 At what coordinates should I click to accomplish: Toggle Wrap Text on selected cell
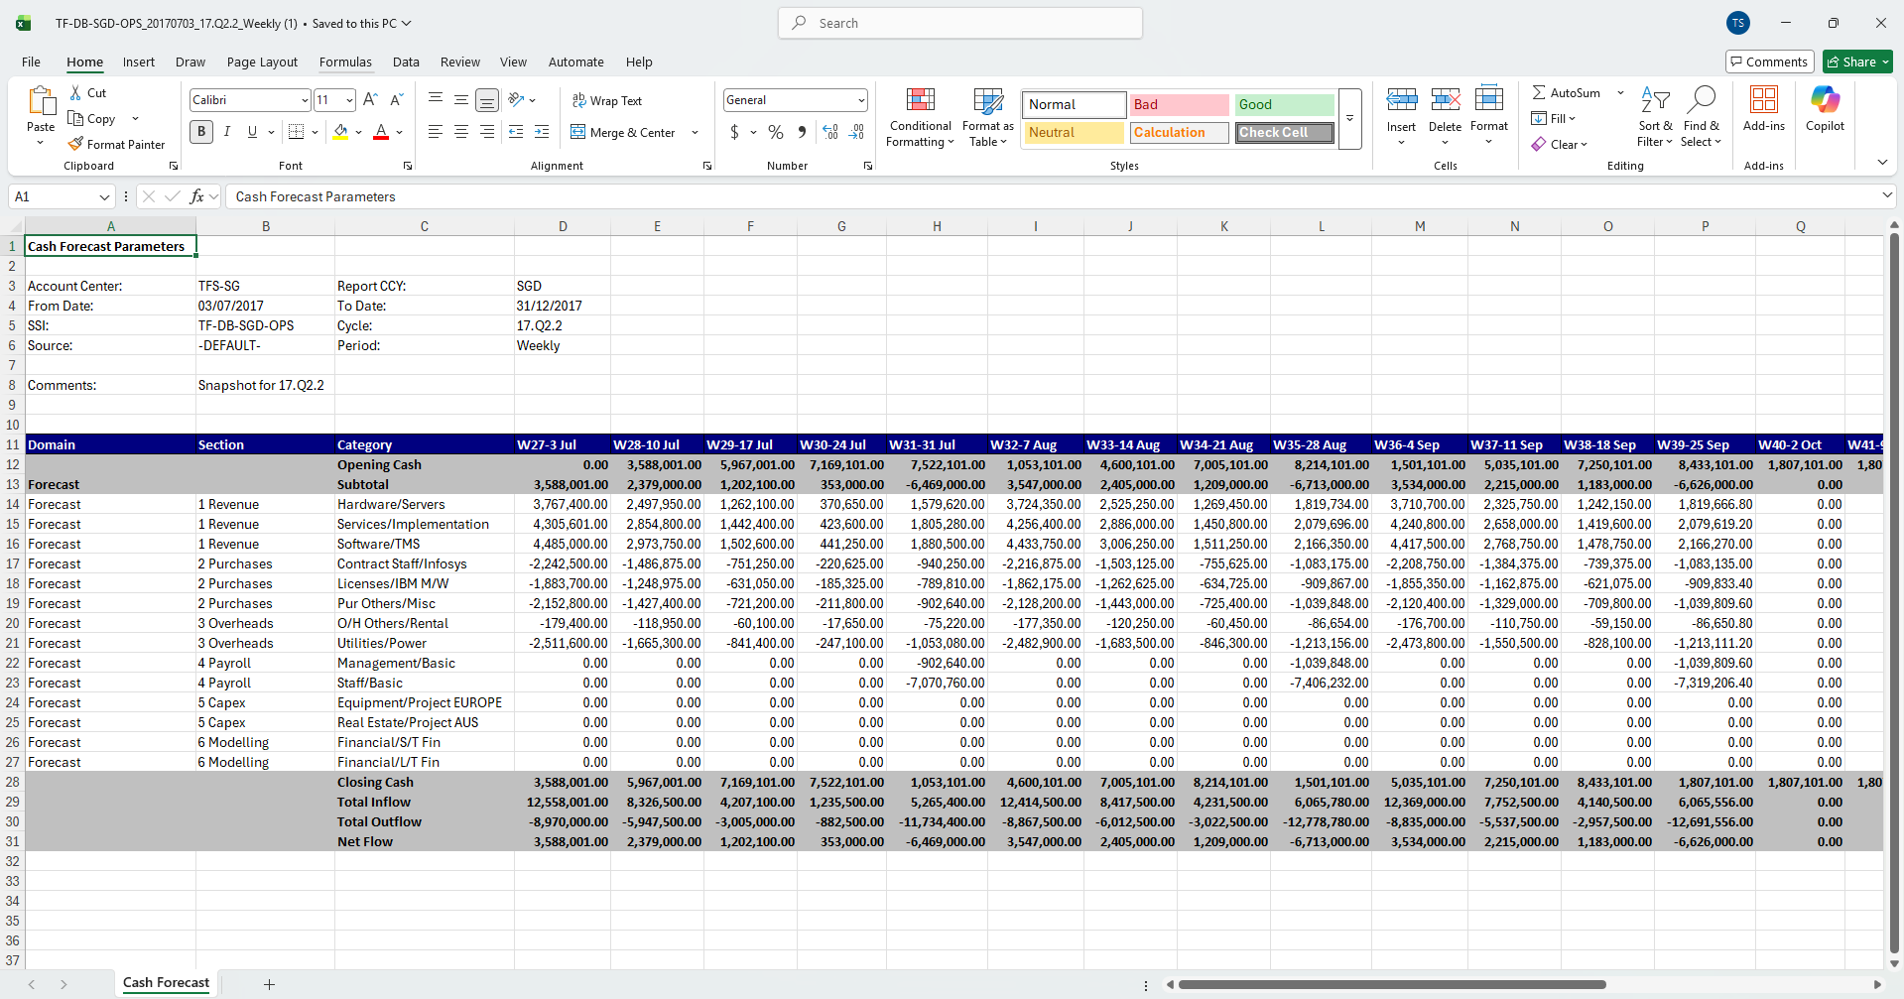tap(606, 100)
